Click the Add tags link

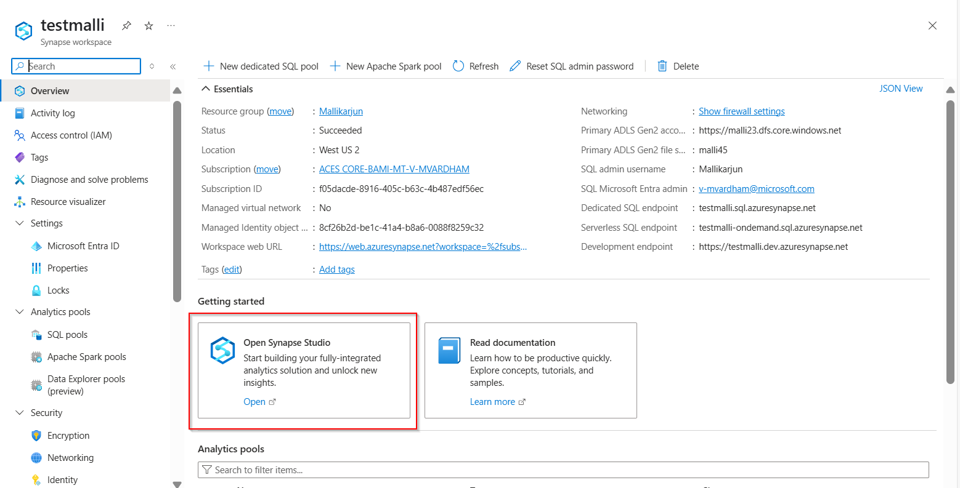[337, 270]
